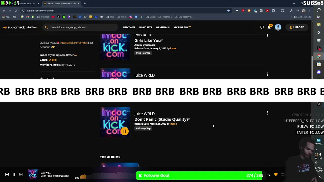Select #Hip-Hop/Rap tag under Don't Panic

(143, 128)
